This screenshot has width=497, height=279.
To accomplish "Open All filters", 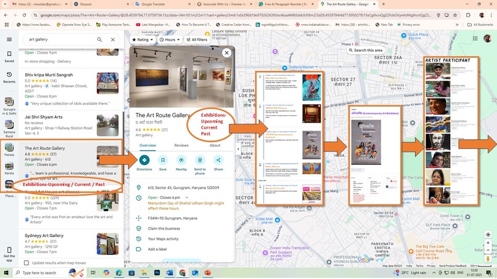I will point(197,39).
